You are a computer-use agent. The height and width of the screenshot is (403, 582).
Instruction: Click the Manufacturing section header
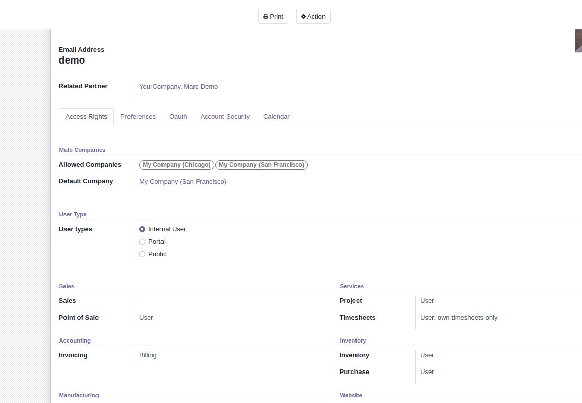(79, 395)
